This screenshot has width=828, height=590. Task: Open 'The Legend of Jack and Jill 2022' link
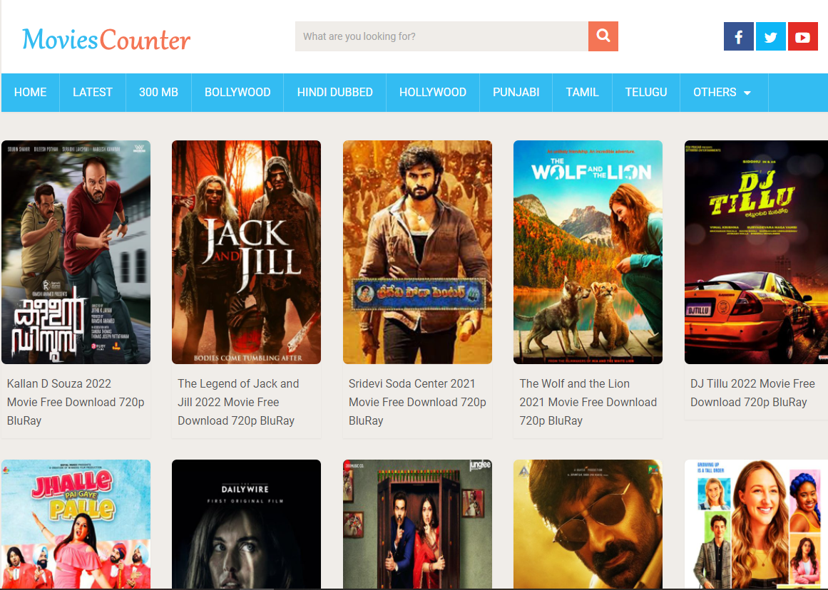[238, 402]
